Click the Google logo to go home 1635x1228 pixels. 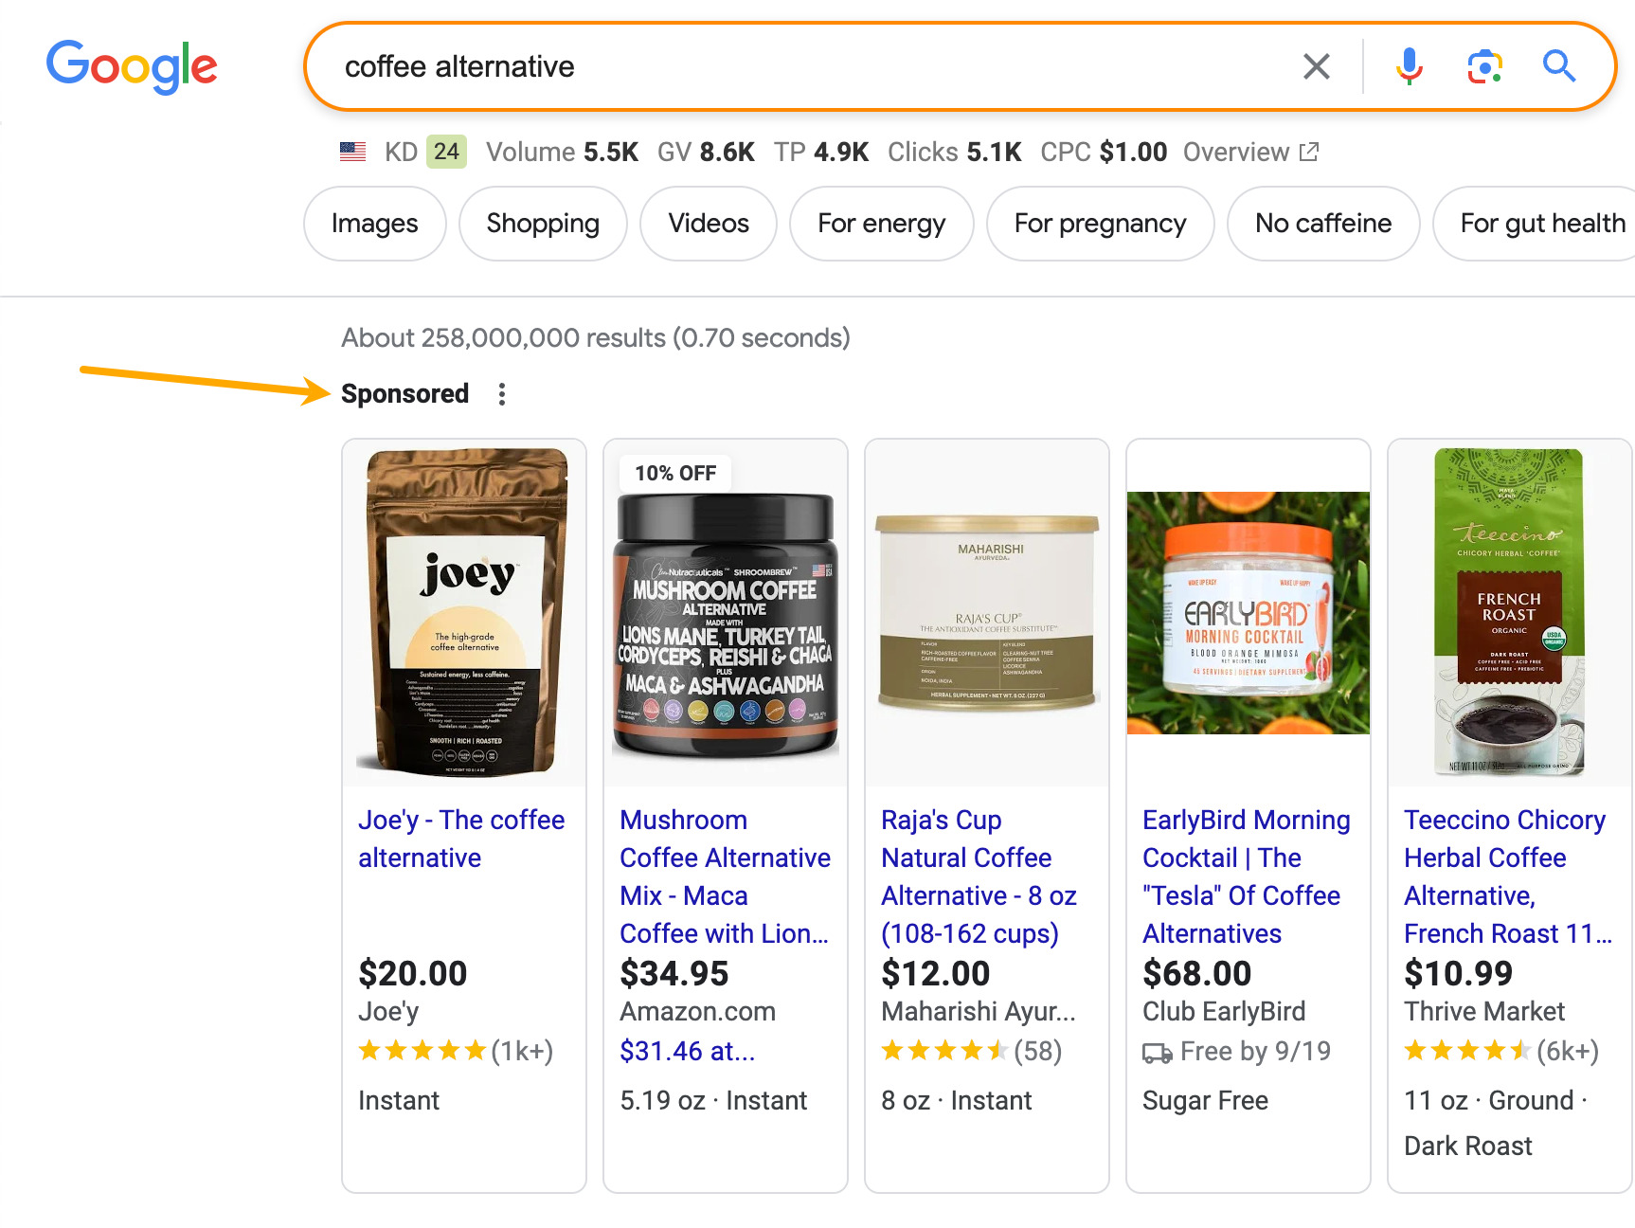[132, 66]
